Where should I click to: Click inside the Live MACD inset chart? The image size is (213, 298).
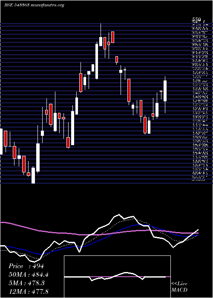coord(117,277)
